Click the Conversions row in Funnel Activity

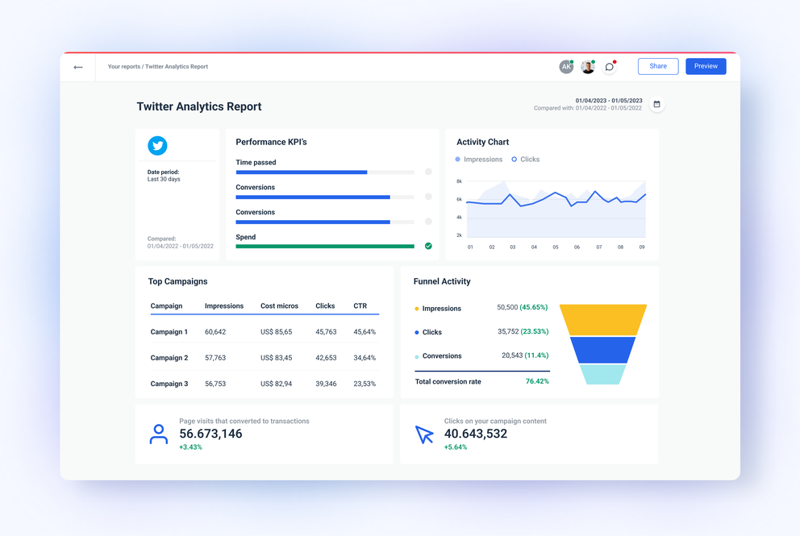481,356
